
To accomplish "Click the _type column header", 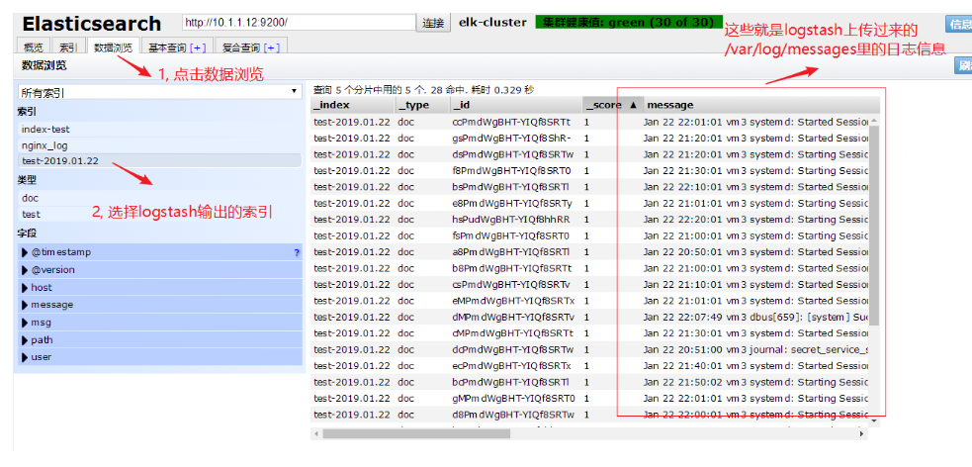I will pos(421,105).
